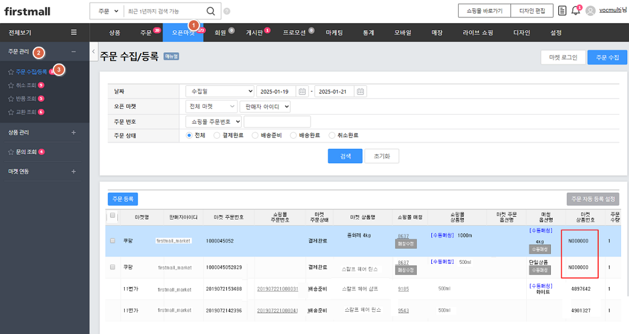Click the 주문 자동 등록 설정 button

[x=593, y=199]
